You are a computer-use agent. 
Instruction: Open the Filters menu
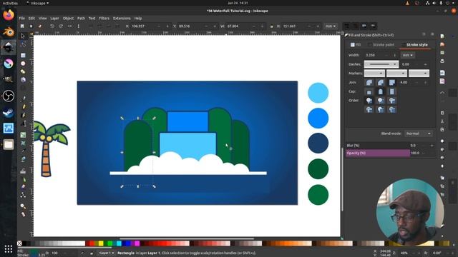tap(104, 18)
